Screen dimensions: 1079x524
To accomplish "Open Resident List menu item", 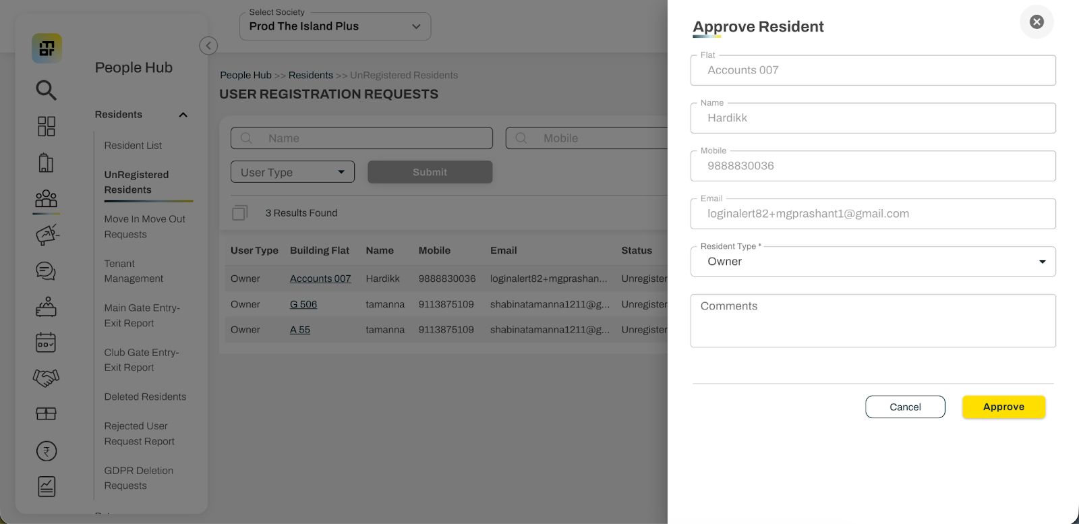I will [x=133, y=146].
